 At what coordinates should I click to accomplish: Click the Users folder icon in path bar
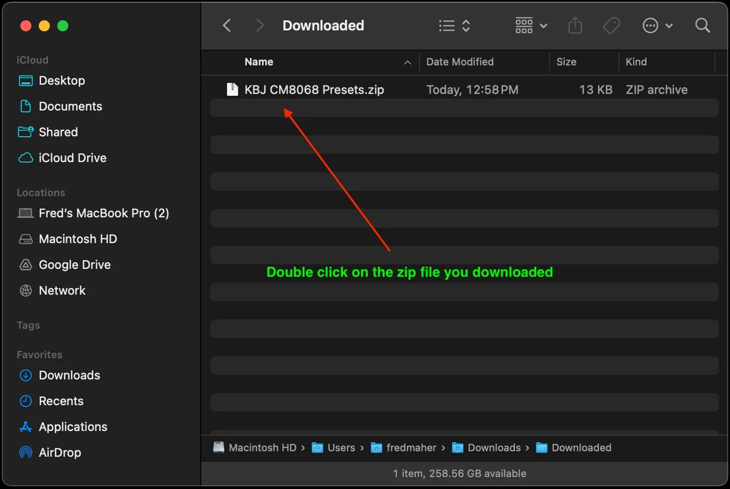click(x=317, y=448)
